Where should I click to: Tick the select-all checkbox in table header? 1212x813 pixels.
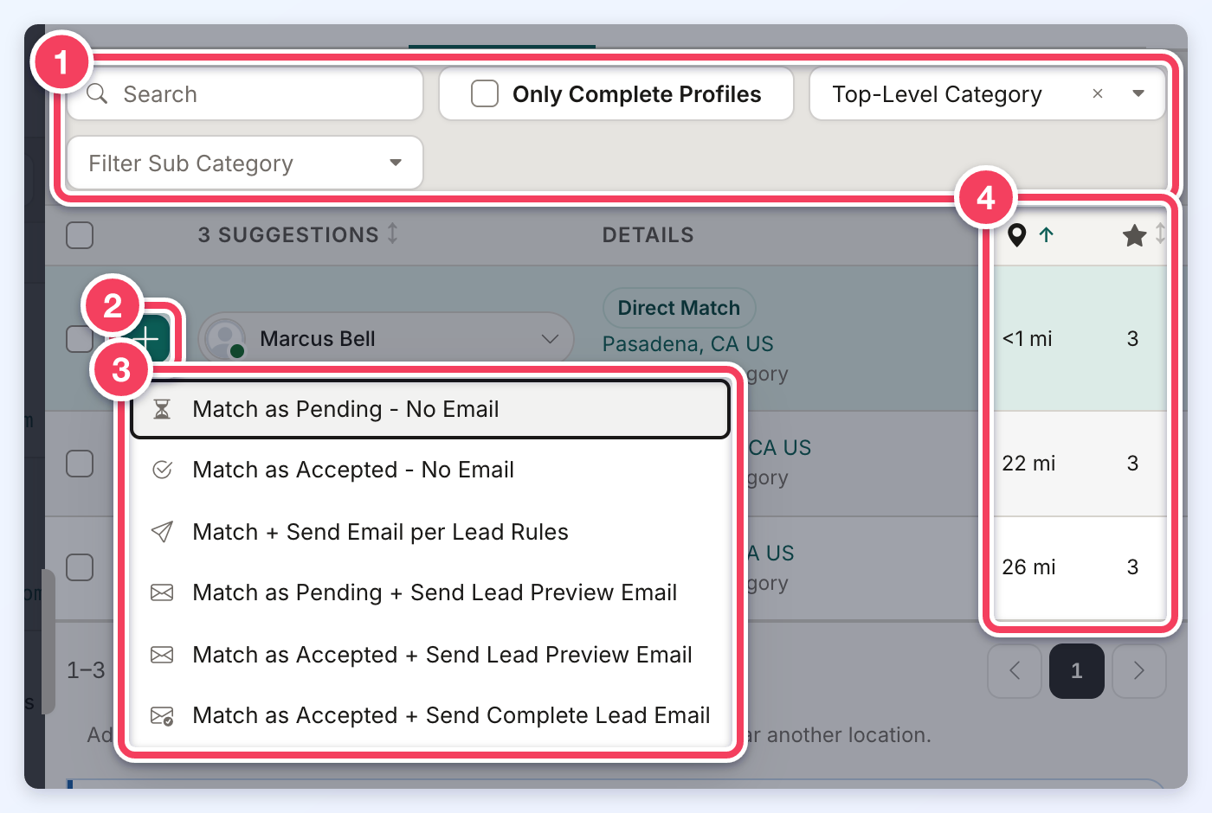[80, 234]
